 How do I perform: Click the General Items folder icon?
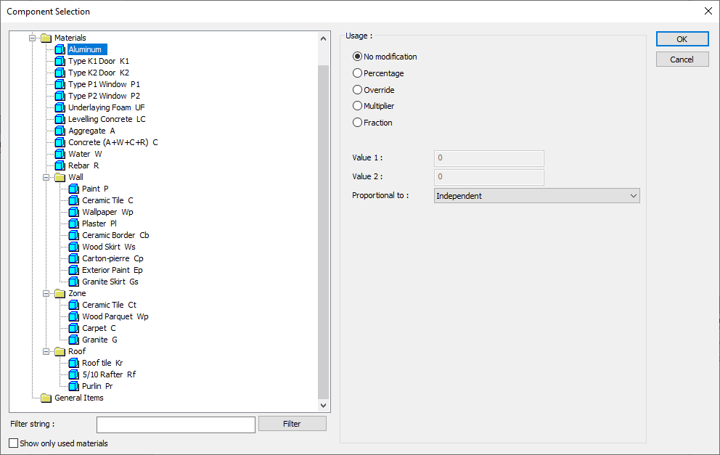(46, 398)
